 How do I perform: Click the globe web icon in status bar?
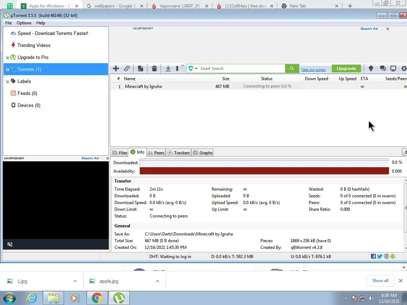pos(386,257)
